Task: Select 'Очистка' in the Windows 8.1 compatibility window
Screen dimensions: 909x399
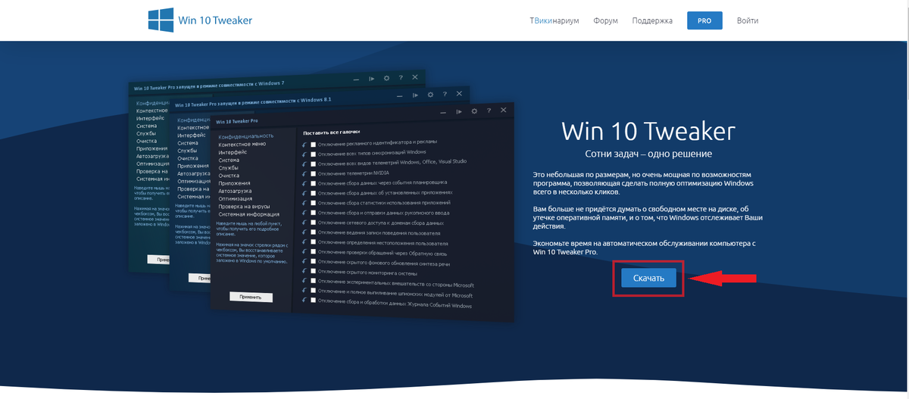Action: tap(189, 158)
